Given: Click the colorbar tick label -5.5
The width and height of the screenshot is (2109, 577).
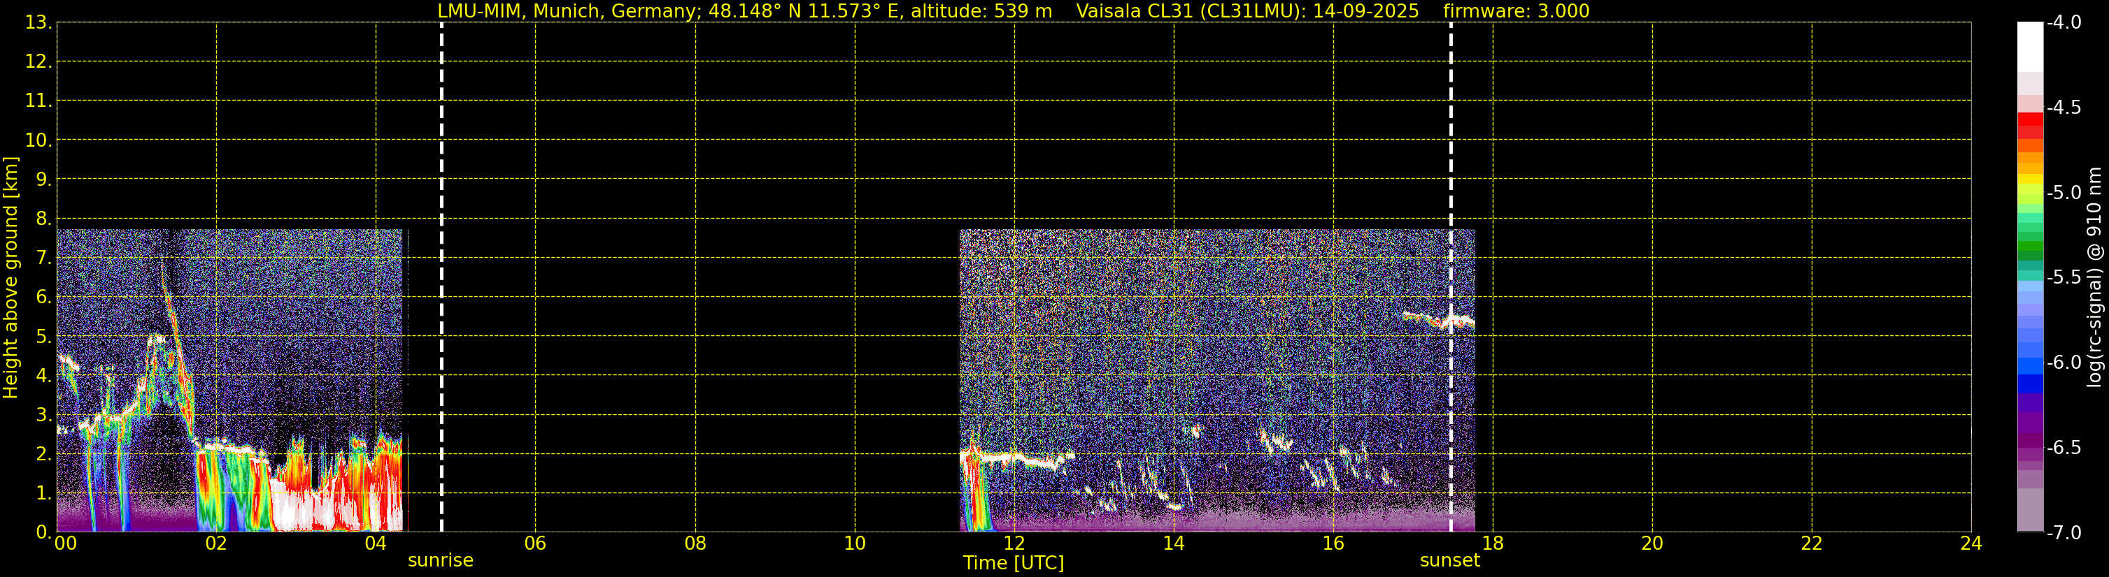Looking at the screenshot, I should pyautogui.click(x=2064, y=278).
